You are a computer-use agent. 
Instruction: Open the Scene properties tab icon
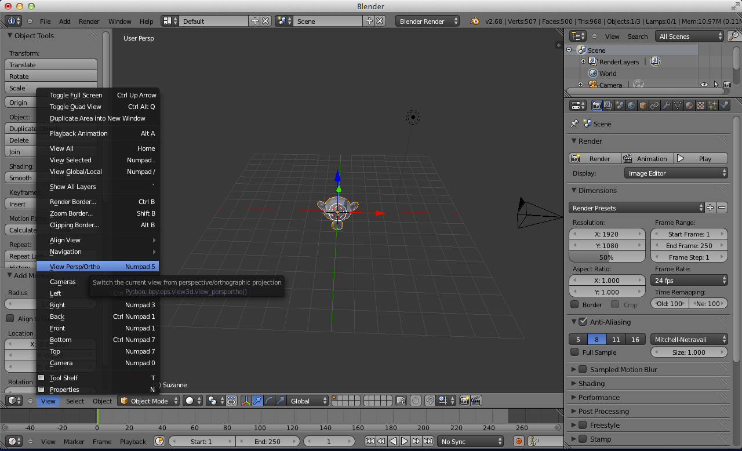click(x=620, y=106)
